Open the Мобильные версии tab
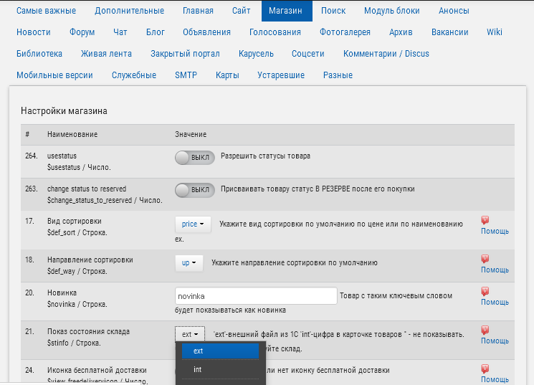This screenshot has width=534, height=385. tap(54, 75)
